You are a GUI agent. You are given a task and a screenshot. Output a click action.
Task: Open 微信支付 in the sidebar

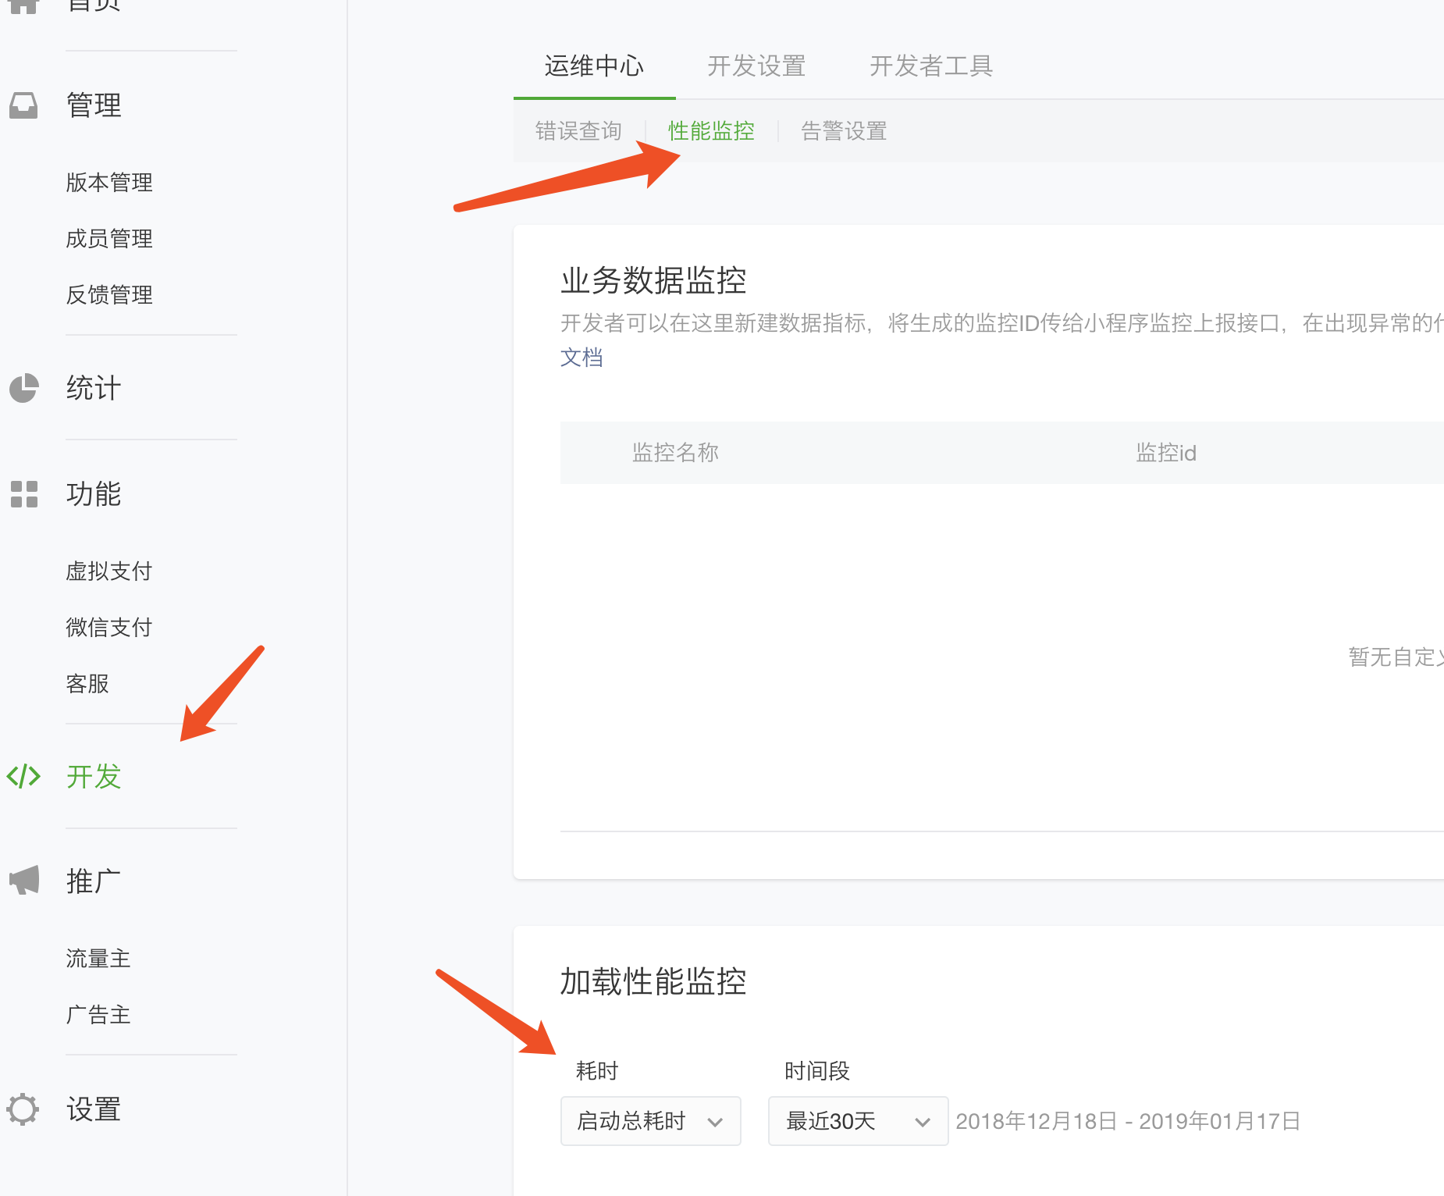(109, 628)
